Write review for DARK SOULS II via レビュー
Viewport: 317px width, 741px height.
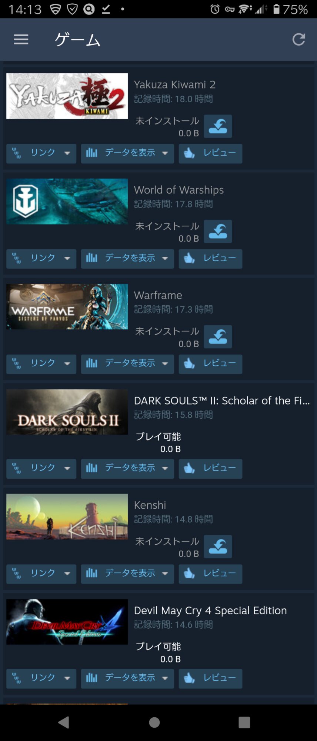click(x=210, y=469)
